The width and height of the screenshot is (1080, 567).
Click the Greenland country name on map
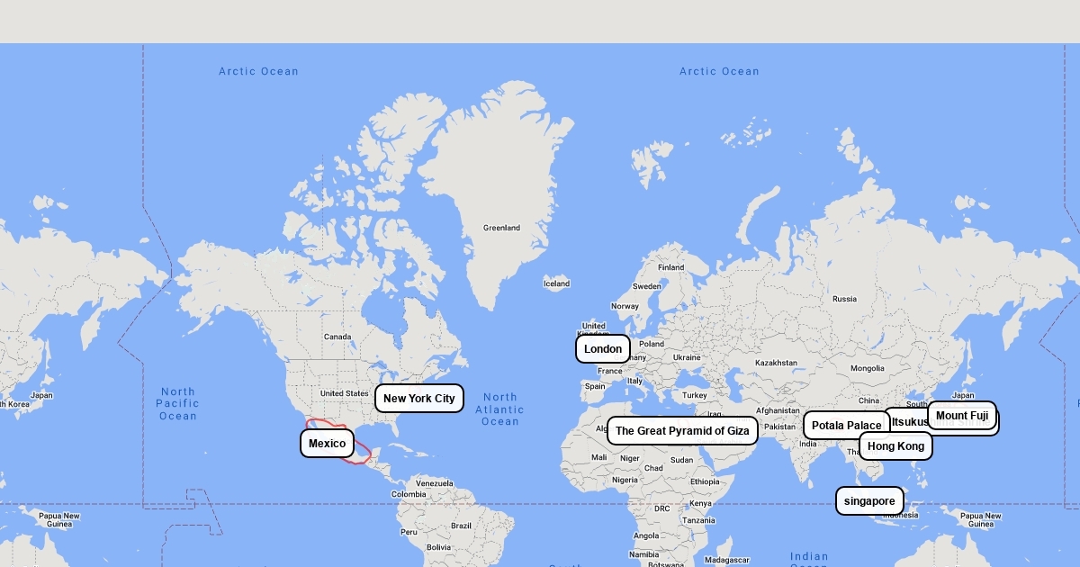501,228
